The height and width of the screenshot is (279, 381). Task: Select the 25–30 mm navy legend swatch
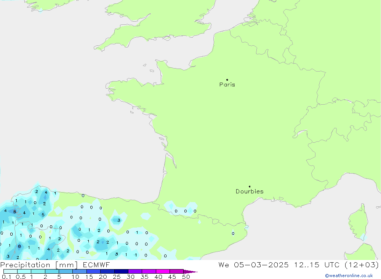121,271
